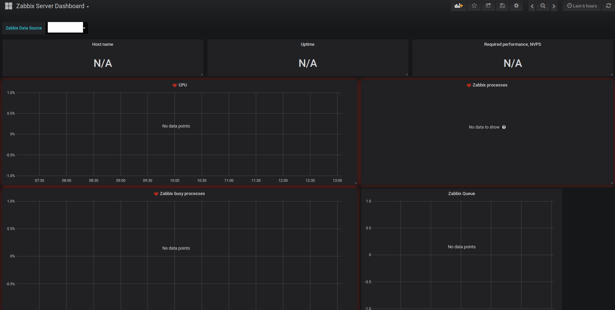Shift time range forward with the right chevron
Viewport: 615px width, 310px height.
(x=554, y=6)
